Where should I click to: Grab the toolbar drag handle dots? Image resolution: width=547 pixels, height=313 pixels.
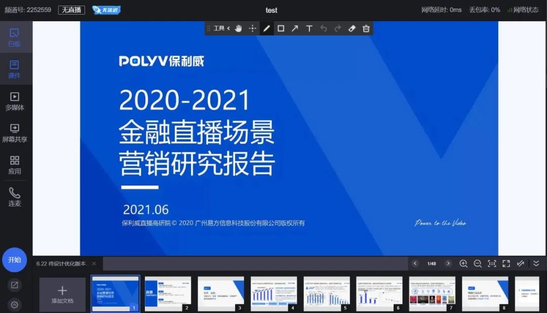pyautogui.click(x=209, y=28)
